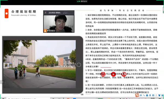Open Sogou toolbox grid icon
Screen dimensions: 164x99
click(162, 95)
